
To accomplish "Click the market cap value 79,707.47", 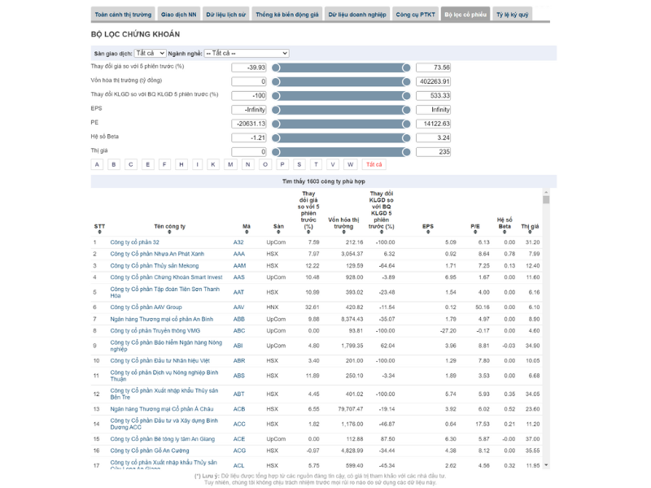I will point(351,409).
